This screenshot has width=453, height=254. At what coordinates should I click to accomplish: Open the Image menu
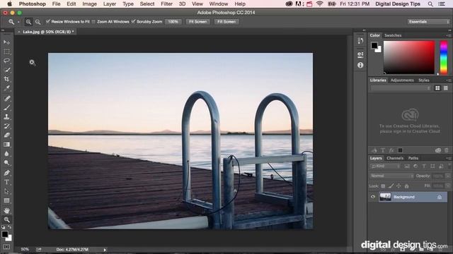[90, 4]
